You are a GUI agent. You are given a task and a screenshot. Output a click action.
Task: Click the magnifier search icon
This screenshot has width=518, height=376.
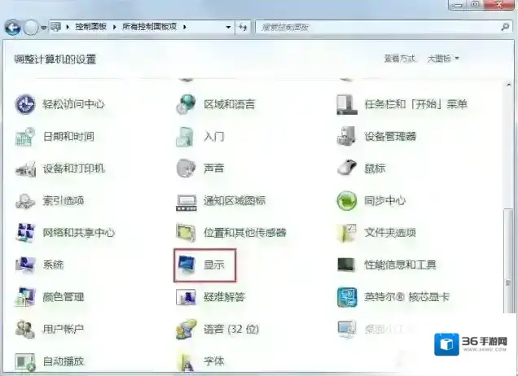tap(505, 27)
